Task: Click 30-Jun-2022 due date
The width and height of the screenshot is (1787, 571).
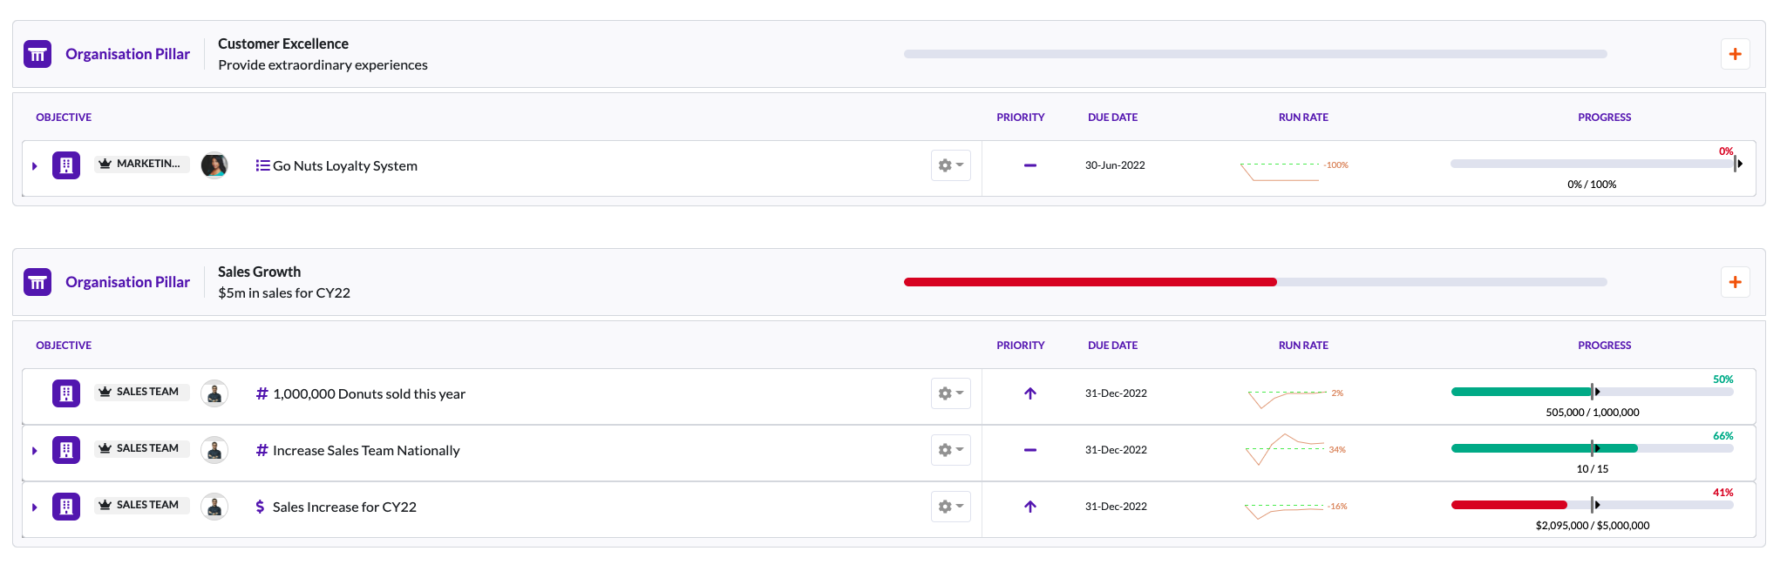Action: pos(1115,165)
